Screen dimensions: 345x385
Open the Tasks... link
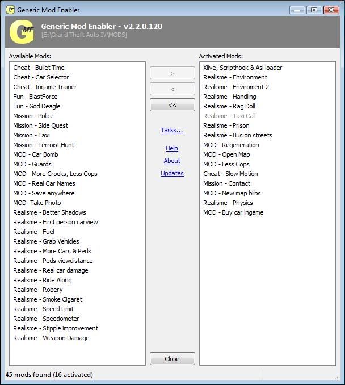[x=172, y=130]
